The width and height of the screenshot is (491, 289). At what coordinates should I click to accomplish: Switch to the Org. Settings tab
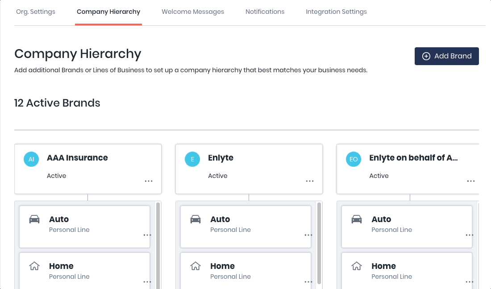click(36, 12)
